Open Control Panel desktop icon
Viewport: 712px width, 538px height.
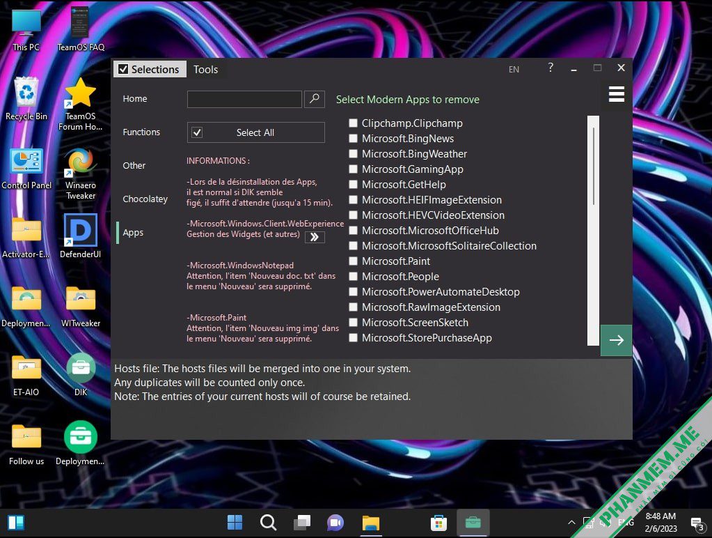(26, 168)
